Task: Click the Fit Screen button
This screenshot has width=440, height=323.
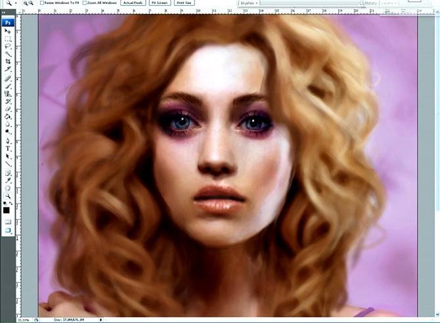Action: (x=158, y=3)
